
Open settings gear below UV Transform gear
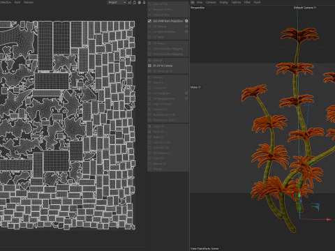[x=186, y=98]
